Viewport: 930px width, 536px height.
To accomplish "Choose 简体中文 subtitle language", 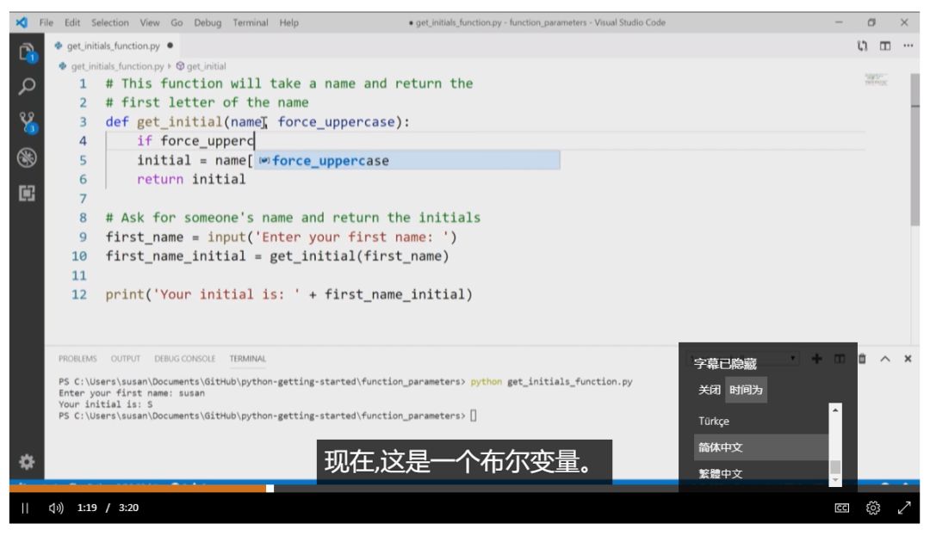I will click(x=760, y=447).
